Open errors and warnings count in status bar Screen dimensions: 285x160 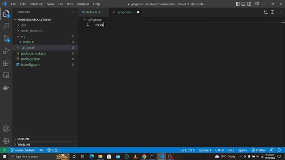54,150
